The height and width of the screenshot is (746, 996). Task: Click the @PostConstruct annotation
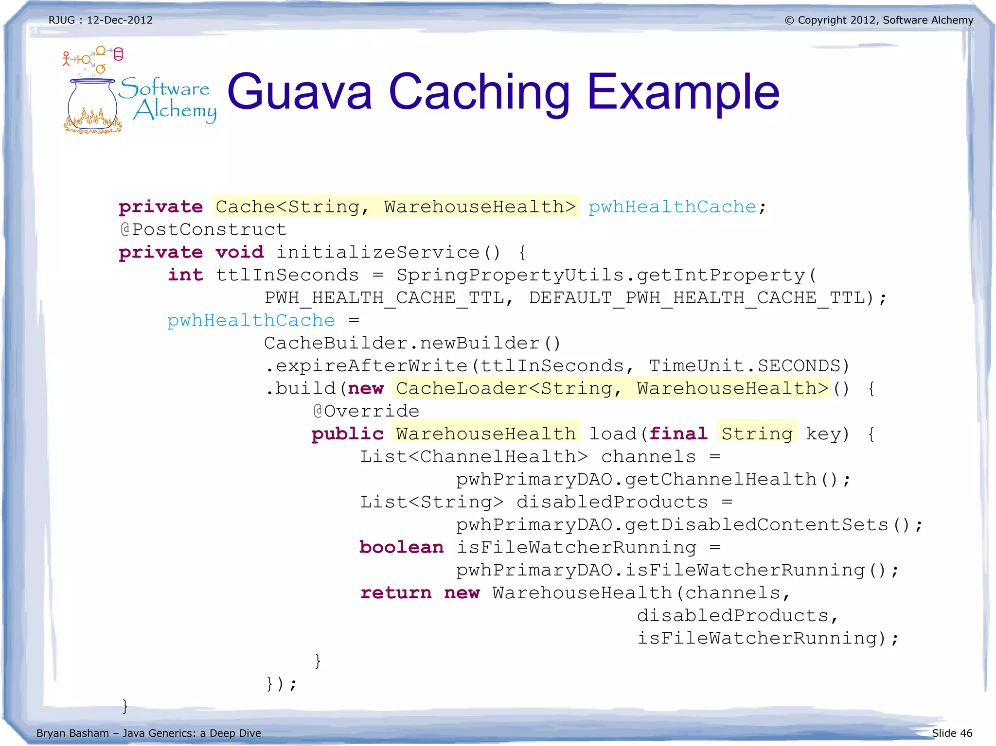pos(203,229)
